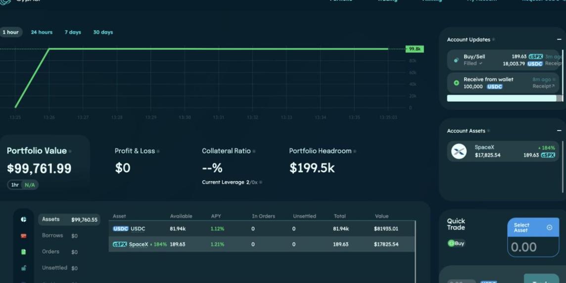Switch chart to 30 days range
The width and height of the screenshot is (566, 283).
click(x=103, y=32)
